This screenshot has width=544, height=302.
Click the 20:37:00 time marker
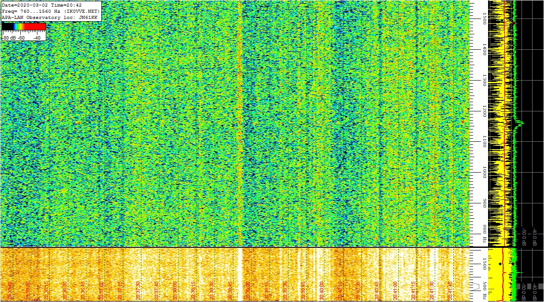(x=102, y=290)
